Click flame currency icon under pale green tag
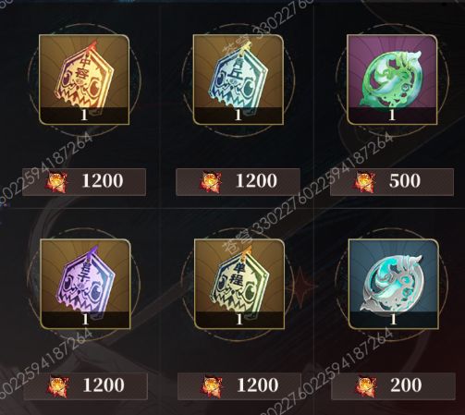Screen dimensions: 465x415 [x=212, y=386]
